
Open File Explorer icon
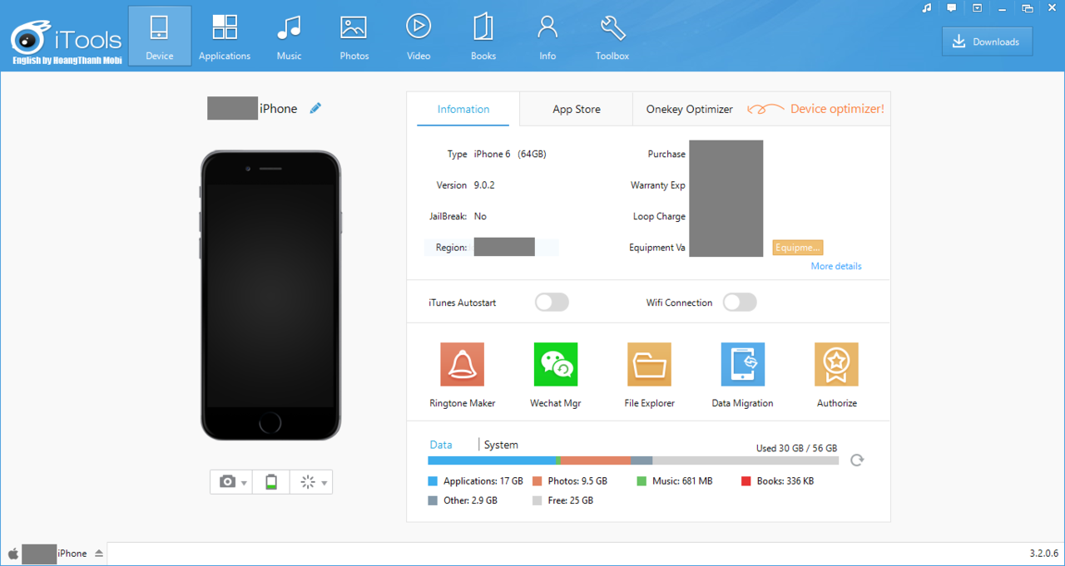pos(649,365)
